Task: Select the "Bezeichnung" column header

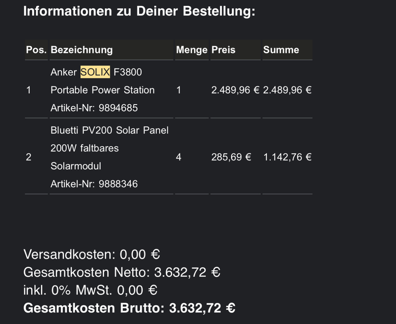Action: click(x=82, y=50)
